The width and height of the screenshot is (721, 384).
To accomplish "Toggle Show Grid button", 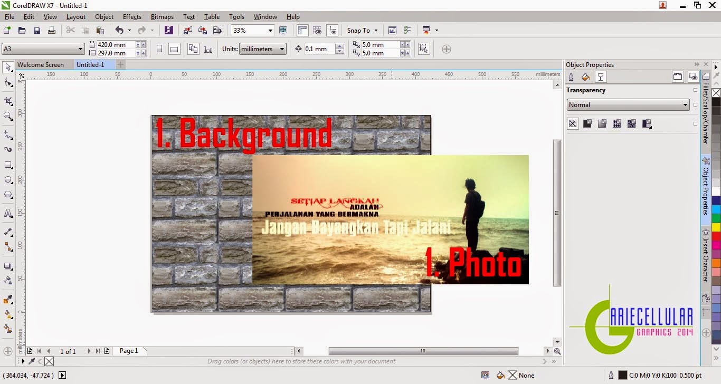I will pos(317,31).
